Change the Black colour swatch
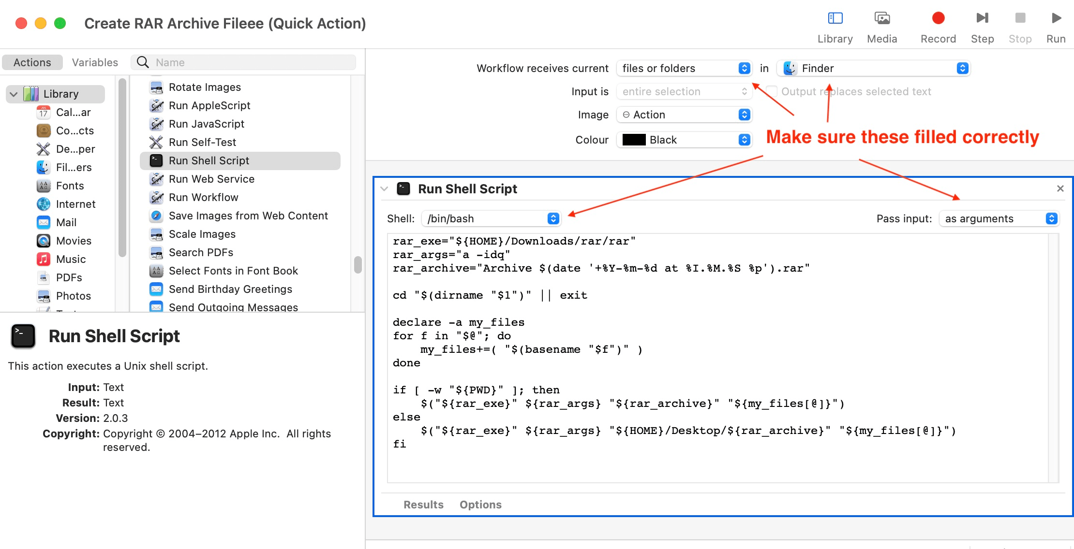Image resolution: width=1074 pixels, height=549 pixels. pyautogui.click(x=684, y=140)
